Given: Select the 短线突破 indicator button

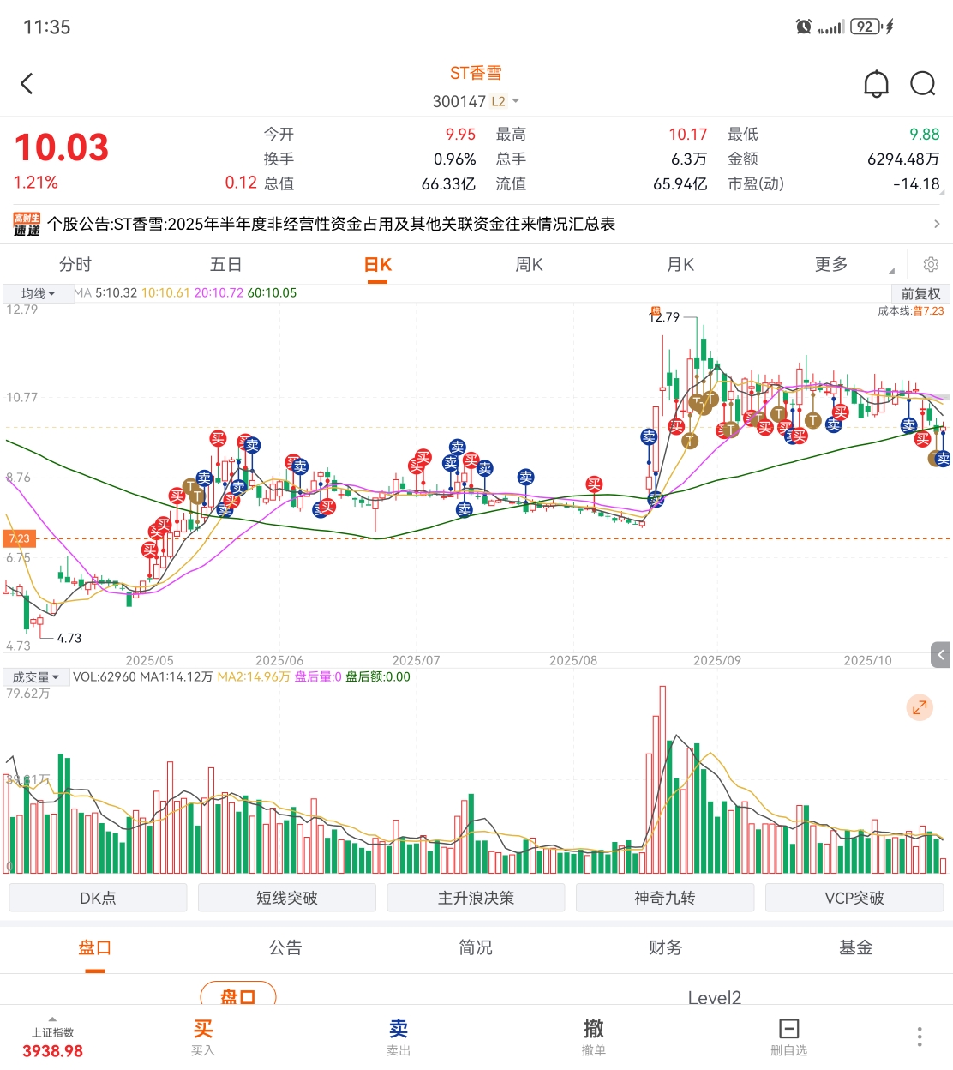Looking at the screenshot, I should click(287, 898).
